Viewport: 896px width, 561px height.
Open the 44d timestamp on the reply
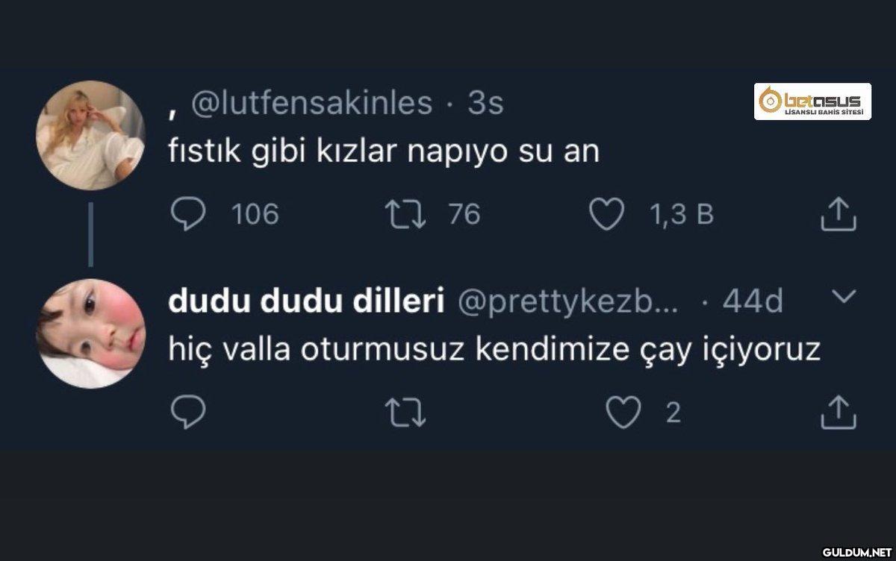click(x=753, y=301)
